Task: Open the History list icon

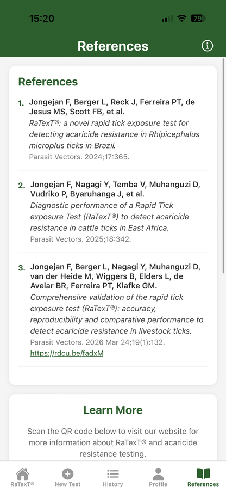Action: point(112,474)
